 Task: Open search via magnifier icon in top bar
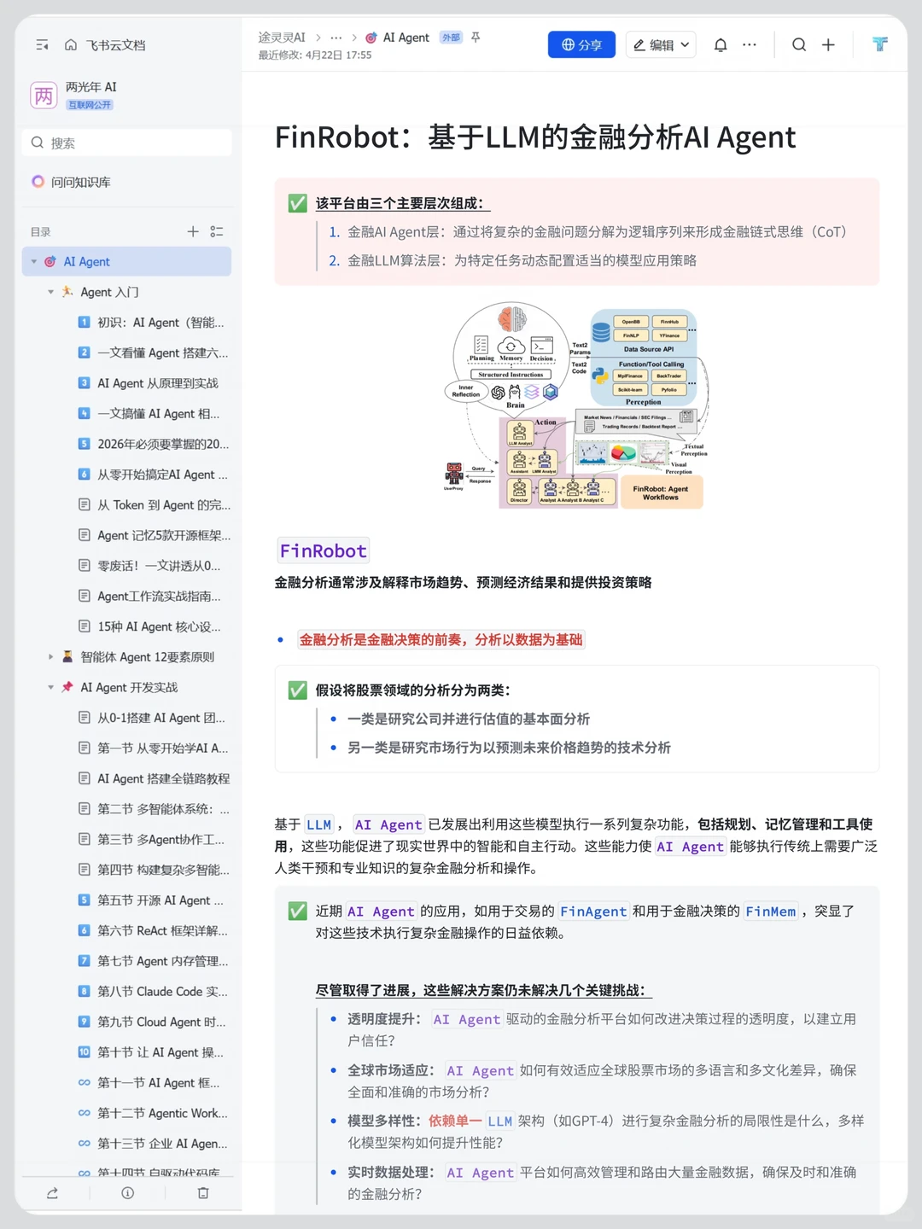799,45
